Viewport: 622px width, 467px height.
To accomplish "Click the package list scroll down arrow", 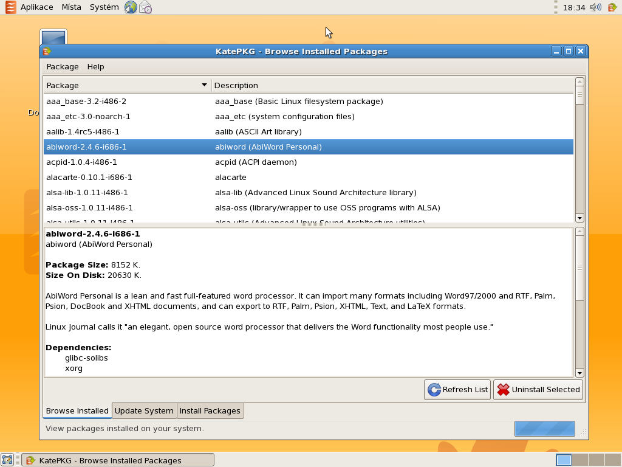I will pos(579,218).
